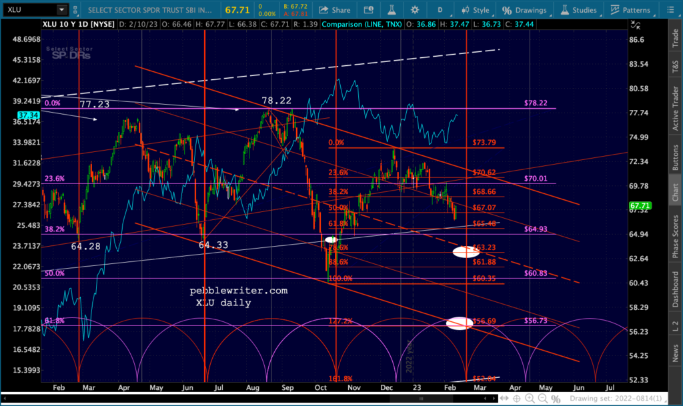The height and width of the screenshot is (406, 683).
Task: Click the $67.07 Fibonacci level label
Action: [484, 207]
